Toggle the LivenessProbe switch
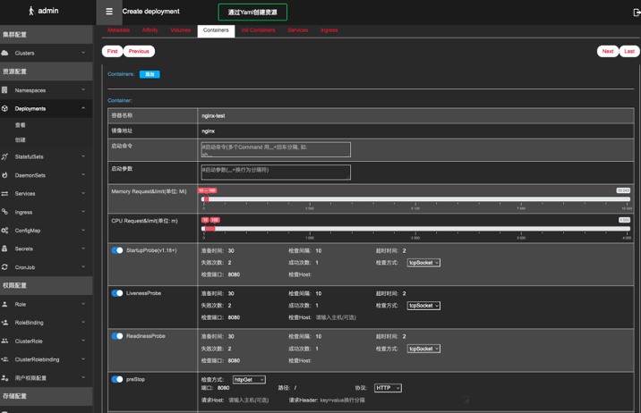Image resolution: width=641 pixels, height=413 pixels. coord(117,293)
